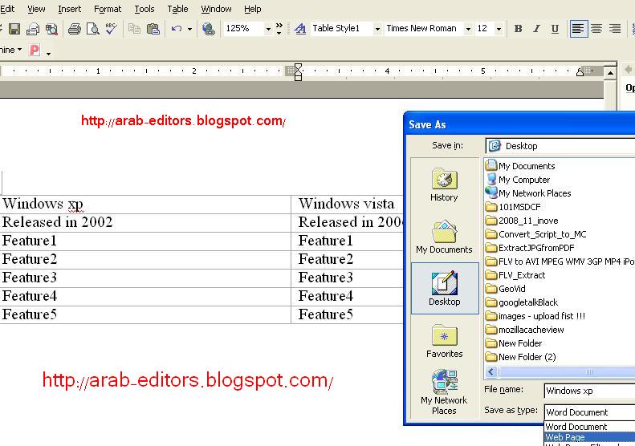Open the Window menu

click(216, 9)
